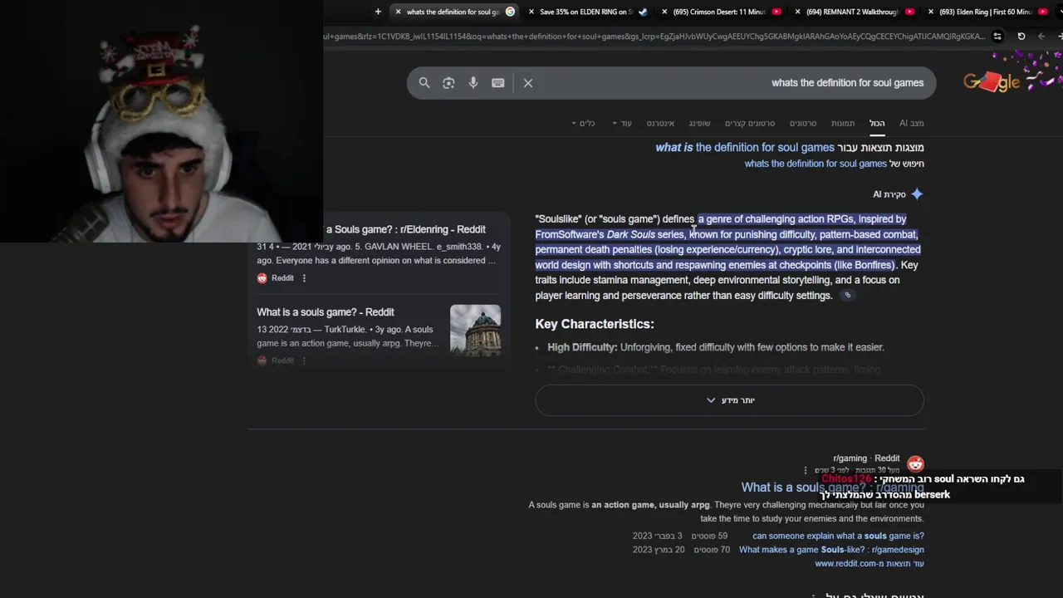This screenshot has height=598, width=1063.
Task: Open three-dot menu beside r/gaming result
Action: tap(805, 470)
